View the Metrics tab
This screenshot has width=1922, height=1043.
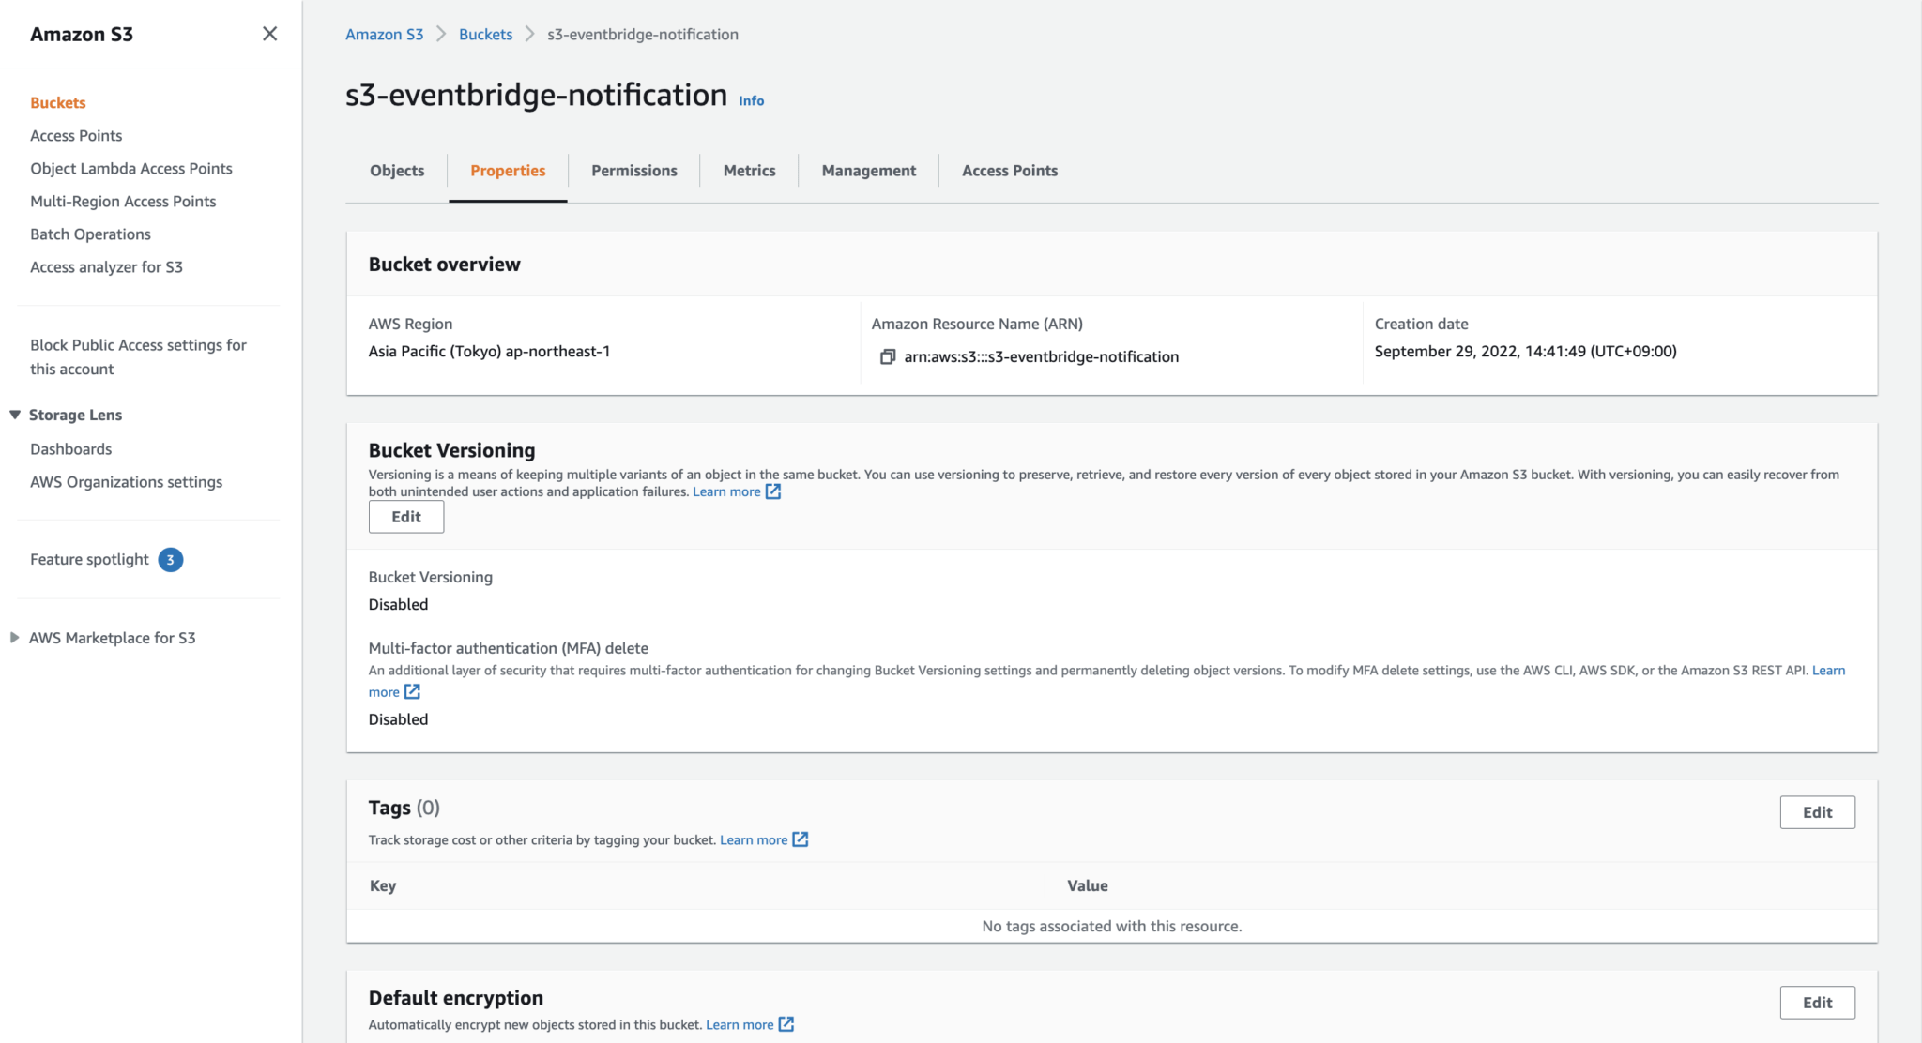(x=749, y=170)
